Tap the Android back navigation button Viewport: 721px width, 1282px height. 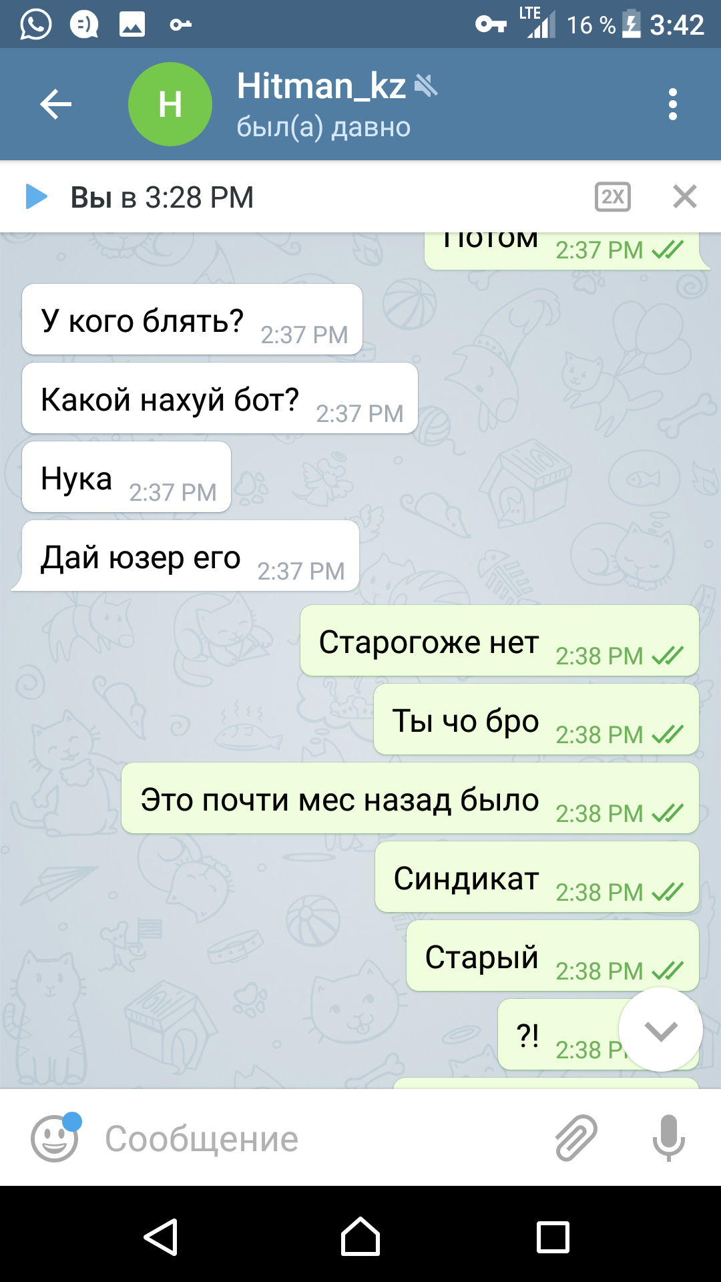[161, 1237]
